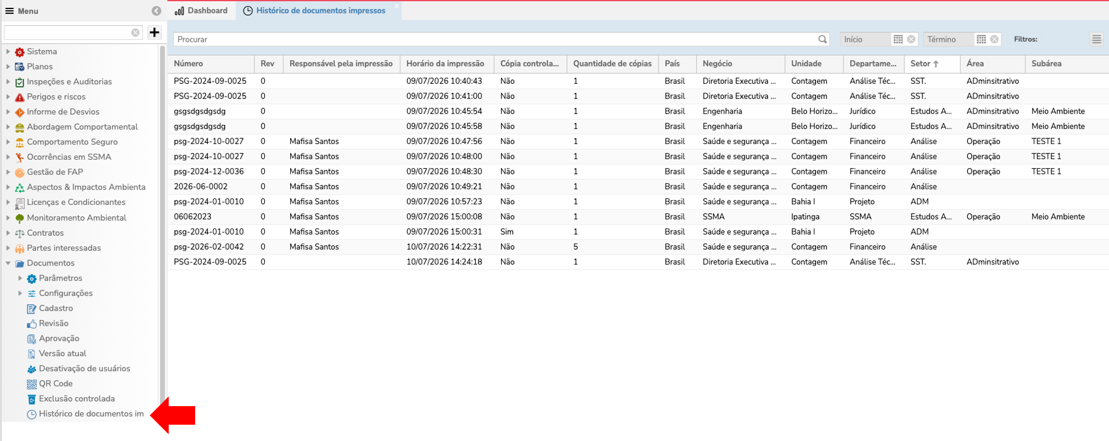Open Histórico de documentos im sidebar item
This screenshot has width=1109, height=441.
91,414
